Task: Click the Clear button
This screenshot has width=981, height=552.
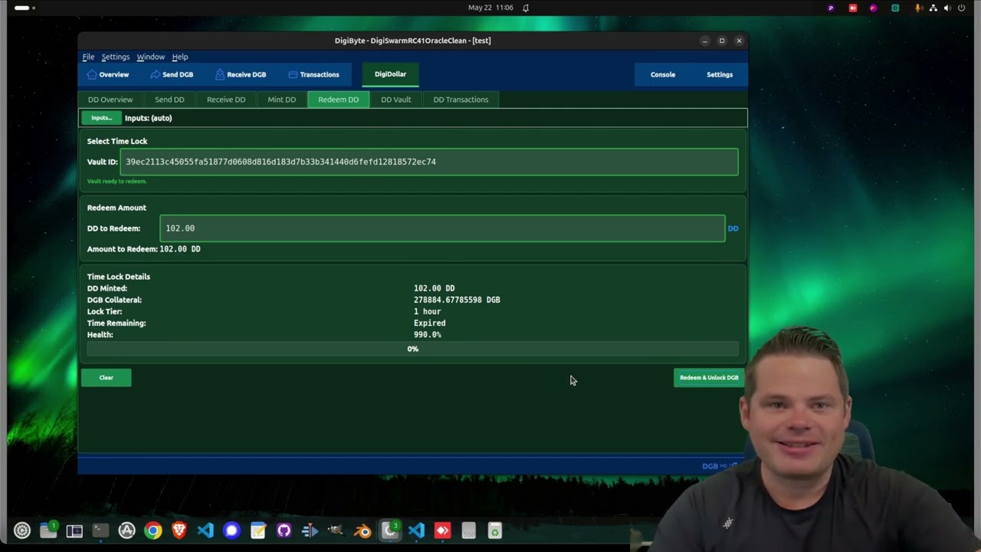Action: tap(106, 377)
